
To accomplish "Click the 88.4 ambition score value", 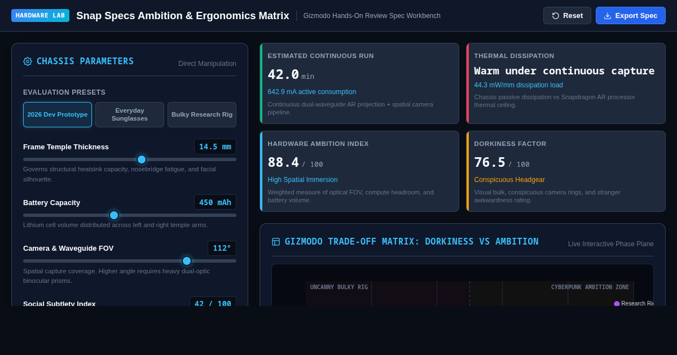I will pos(283,162).
